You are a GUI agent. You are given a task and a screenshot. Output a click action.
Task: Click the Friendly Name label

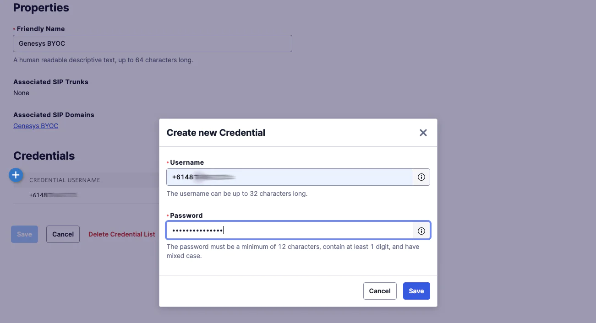pos(41,29)
